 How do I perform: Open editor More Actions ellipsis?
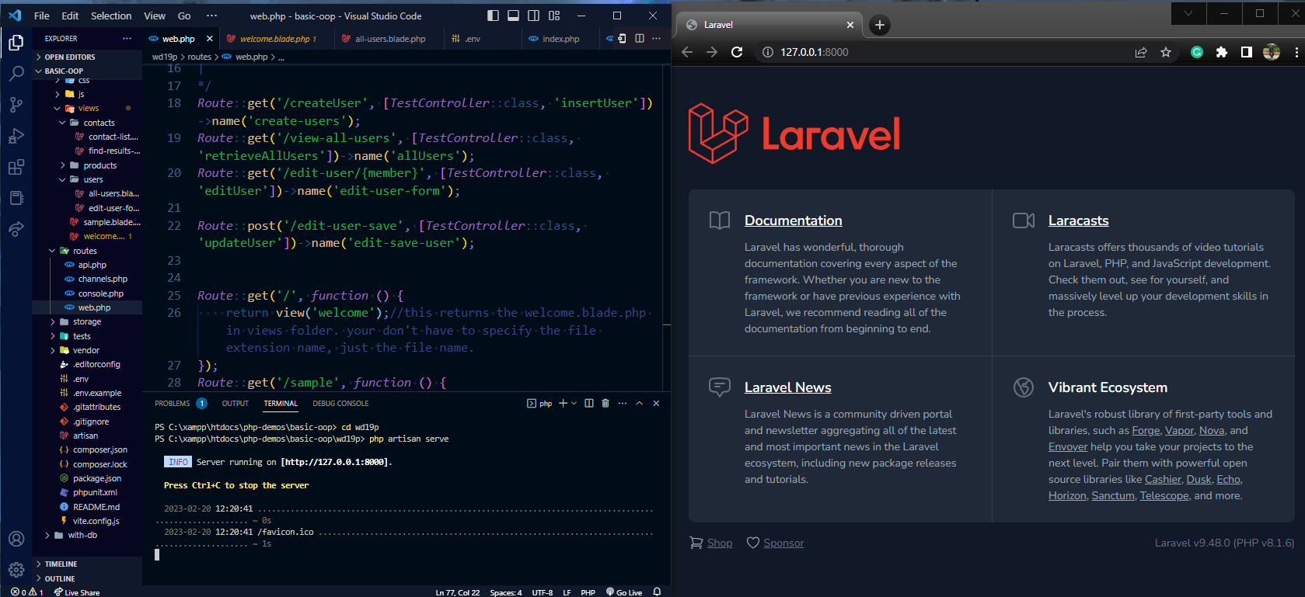657,38
